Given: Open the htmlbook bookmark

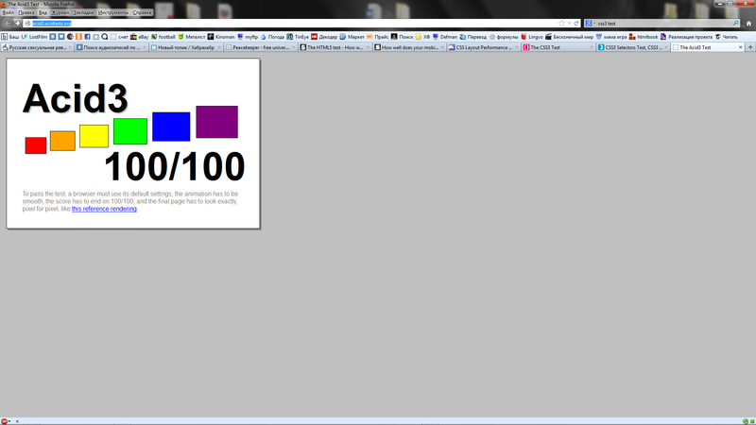Looking at the screenshot, I should click(x=644, y=37).
